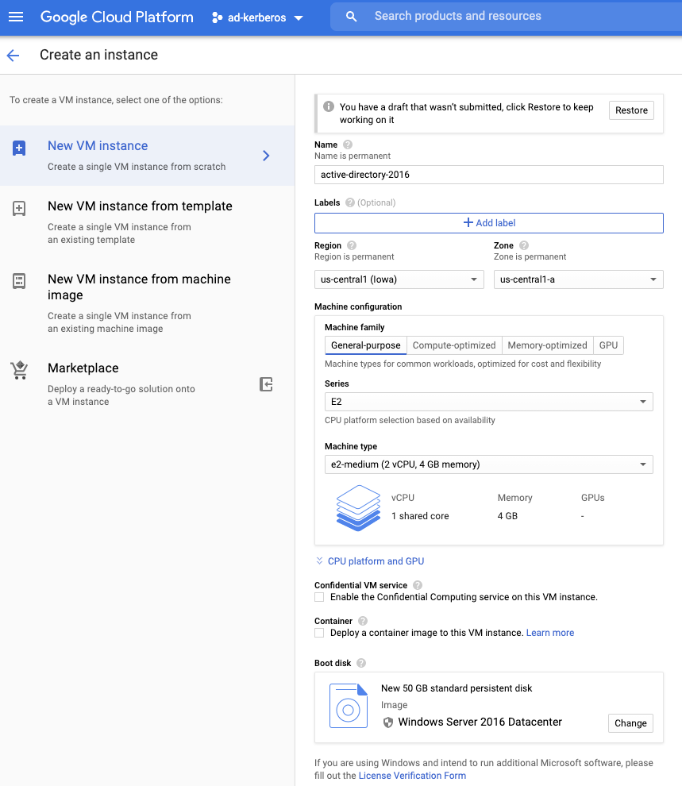Open the Learn more link
Screen dimensions: 682x786
click(x=549, y=633)
